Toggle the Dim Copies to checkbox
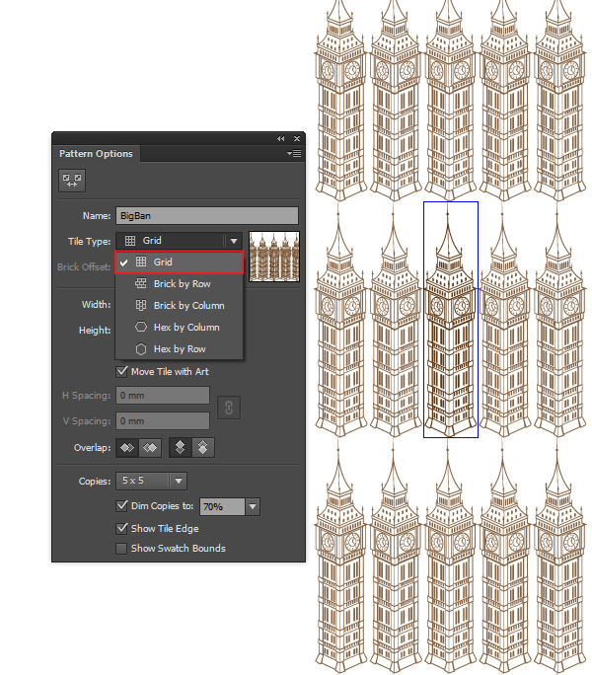 coord(121,506)
